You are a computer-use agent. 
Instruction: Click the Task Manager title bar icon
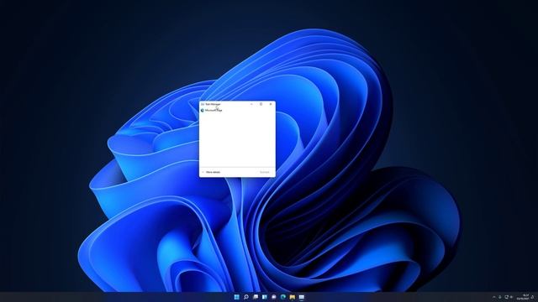click(x=203, y=104)
